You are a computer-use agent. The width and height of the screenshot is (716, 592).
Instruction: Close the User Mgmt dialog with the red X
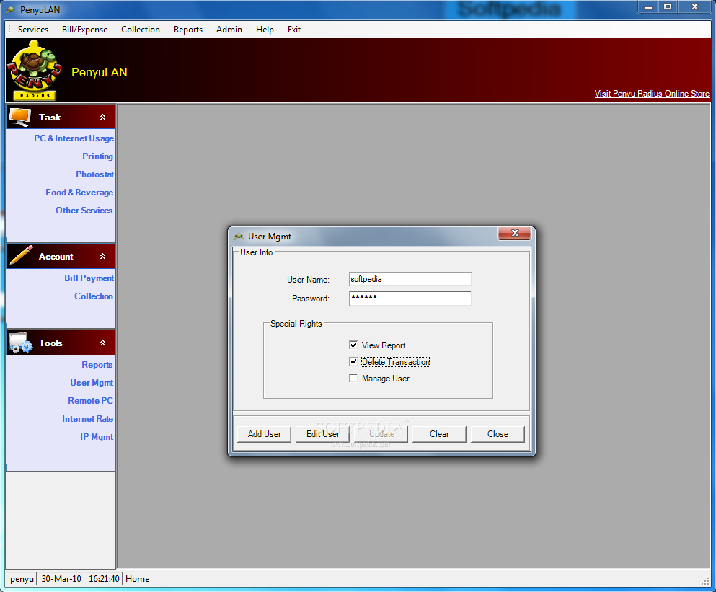[515, 233]
